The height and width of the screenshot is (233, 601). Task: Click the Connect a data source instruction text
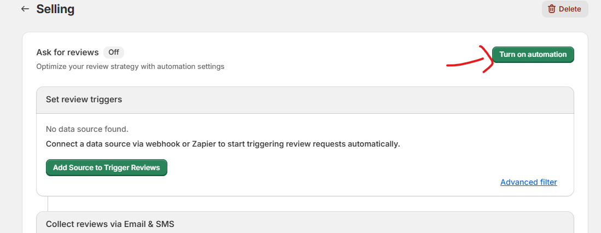223,144
